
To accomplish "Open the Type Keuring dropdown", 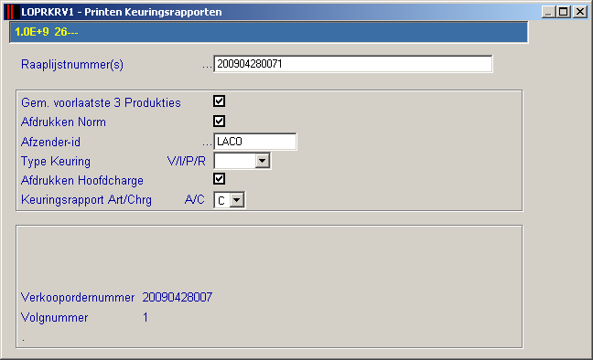I will 262,161.
